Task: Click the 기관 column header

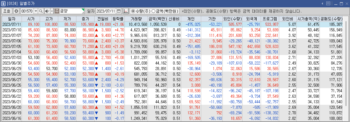Action: coord(212,19)
